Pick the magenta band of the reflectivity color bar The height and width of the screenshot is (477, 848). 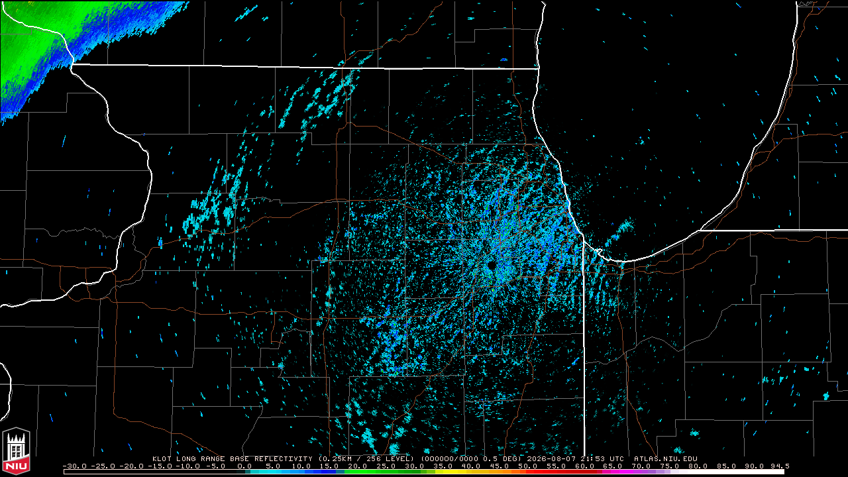[x=618, y=472]
